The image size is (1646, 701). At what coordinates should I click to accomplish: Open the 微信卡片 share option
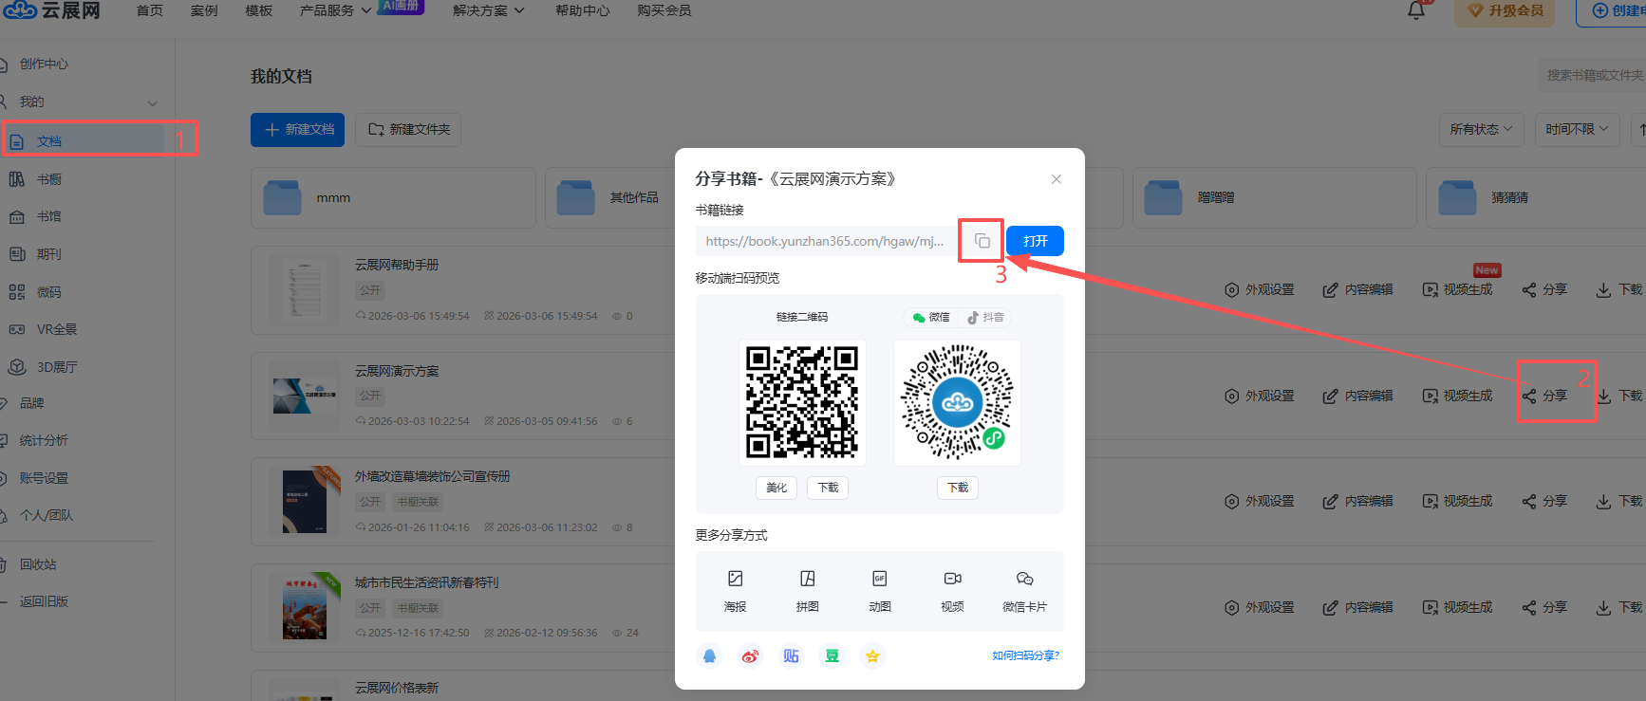coord(1024,590)
